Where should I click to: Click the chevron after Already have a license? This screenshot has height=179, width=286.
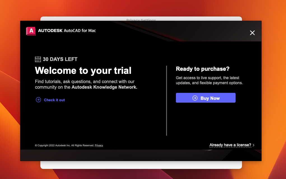[x=254, y=145]
